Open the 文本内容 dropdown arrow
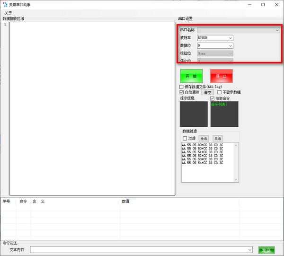 tap(250, 250)
